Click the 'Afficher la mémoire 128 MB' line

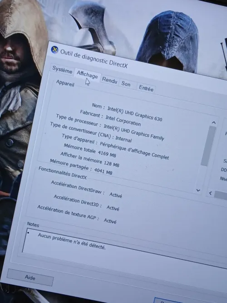pyautogui.click(x=90, y=159)
